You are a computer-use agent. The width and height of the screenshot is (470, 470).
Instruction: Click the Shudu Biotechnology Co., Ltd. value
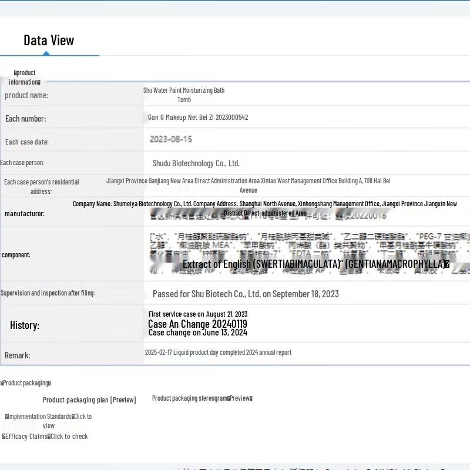(196, 163)
